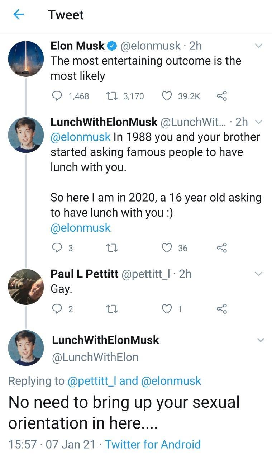Screen dimensions: 272x459
Task: Expand options chevron on the main LunchWithElonMusk tweet
Action: [x=261, y=340]
